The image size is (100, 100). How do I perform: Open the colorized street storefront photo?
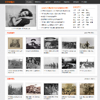pyautogui.click(x=33, y=89)
